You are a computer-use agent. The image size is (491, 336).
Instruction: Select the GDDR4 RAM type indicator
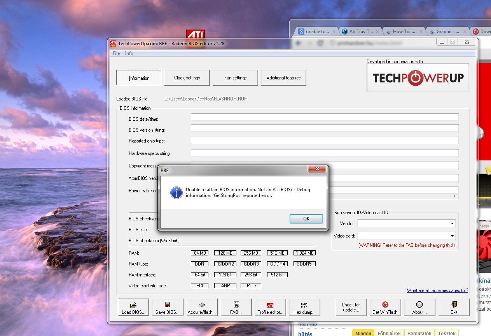tap(278, 264)
